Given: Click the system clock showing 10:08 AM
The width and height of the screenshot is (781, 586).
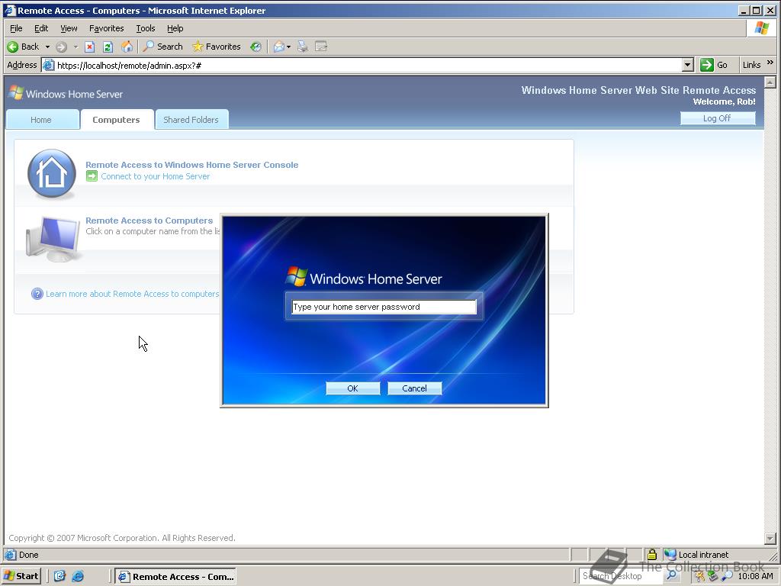Looking at the screenshot, I should [755, 576].
